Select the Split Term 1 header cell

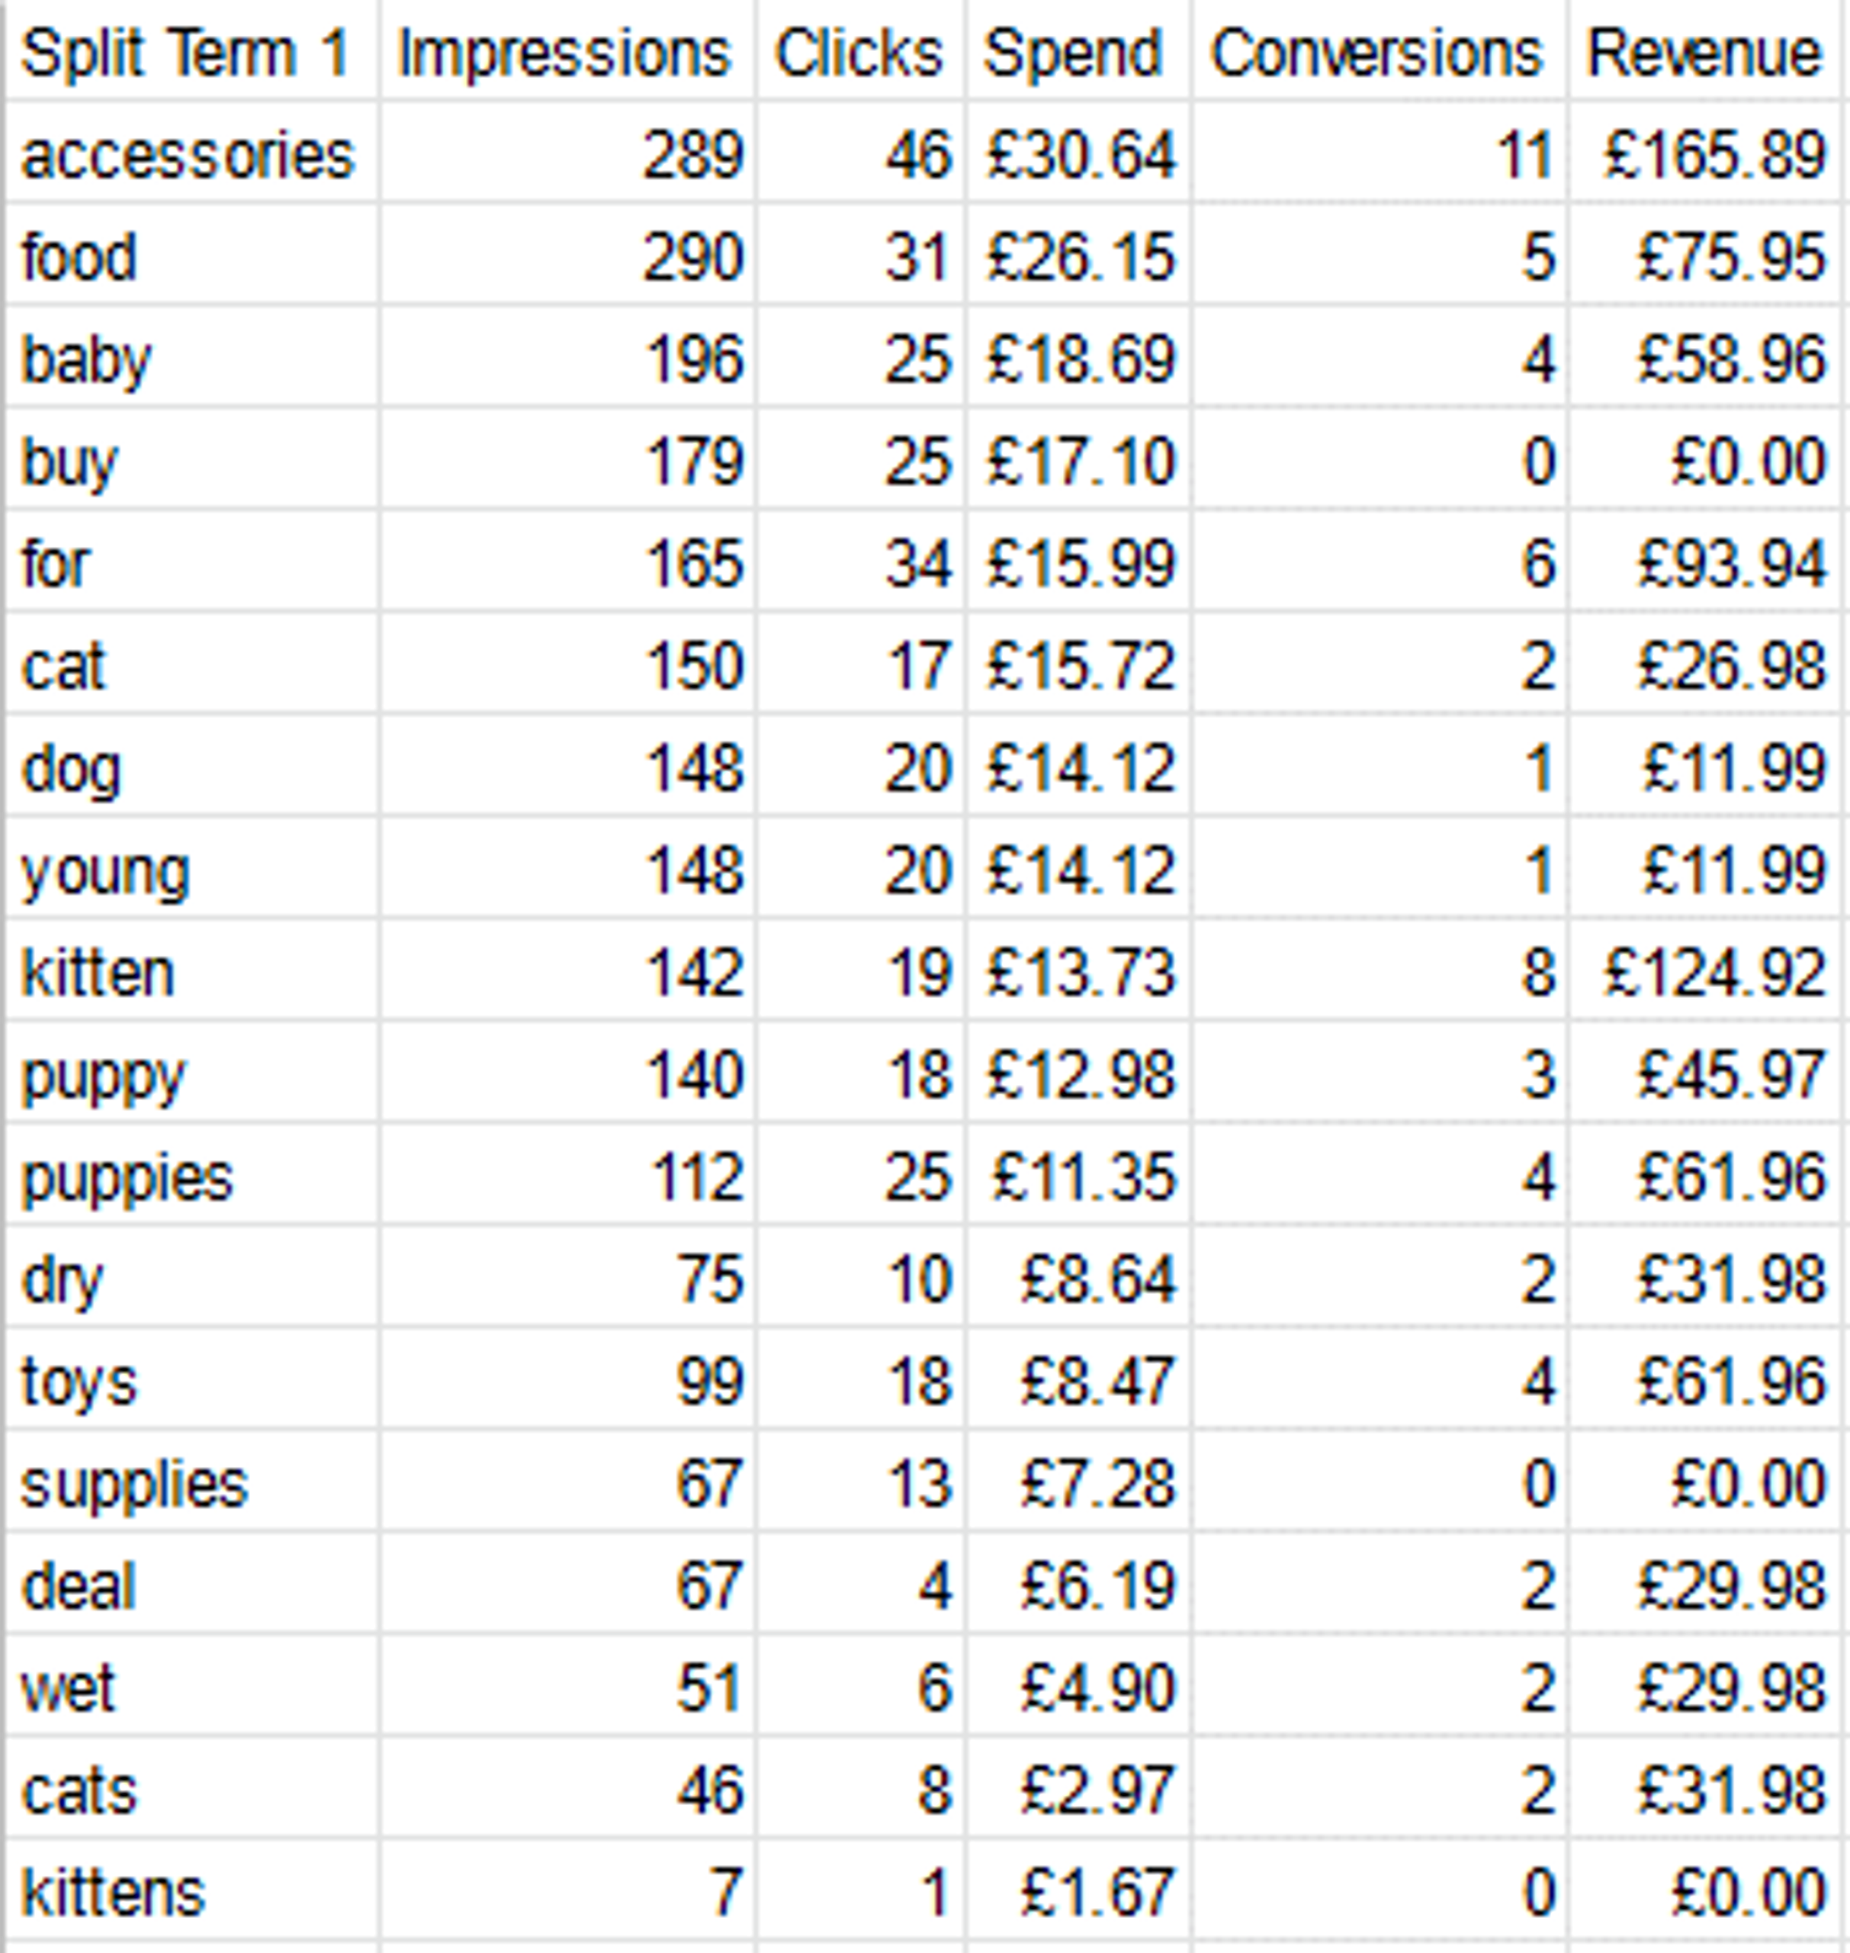click(191, 51)
